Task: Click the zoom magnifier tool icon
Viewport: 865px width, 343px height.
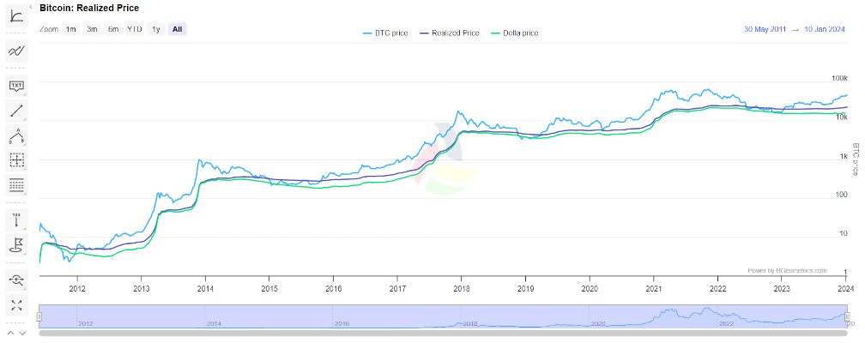Action: tap(16, 280)
